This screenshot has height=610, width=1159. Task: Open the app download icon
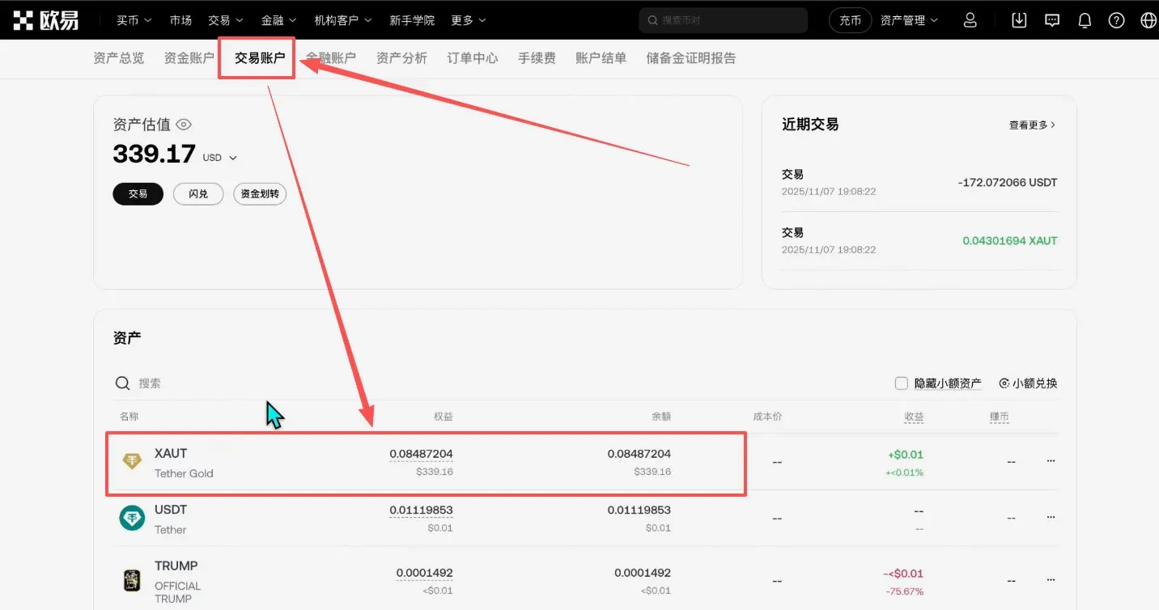pos(1020,19)
